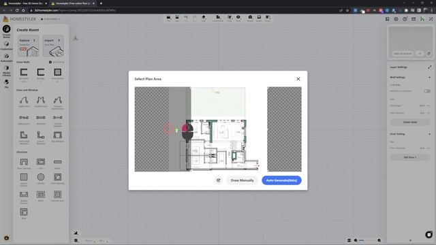Select the Flue structure tool
Image resolution: width=436 pixels, height=245 pixels.
[41, 163]
